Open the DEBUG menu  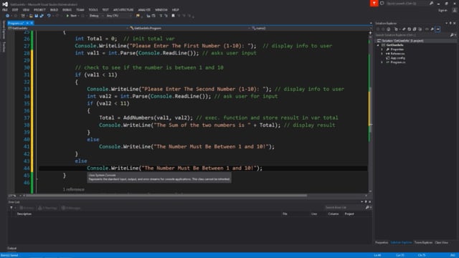tap(67, 10)
